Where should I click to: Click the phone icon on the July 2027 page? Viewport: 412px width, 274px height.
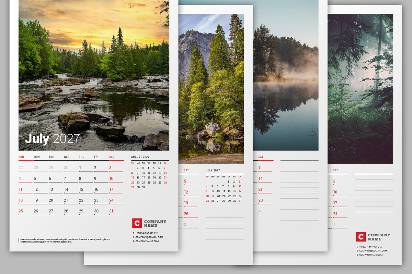pyautogui.click(x=134, y=233)
